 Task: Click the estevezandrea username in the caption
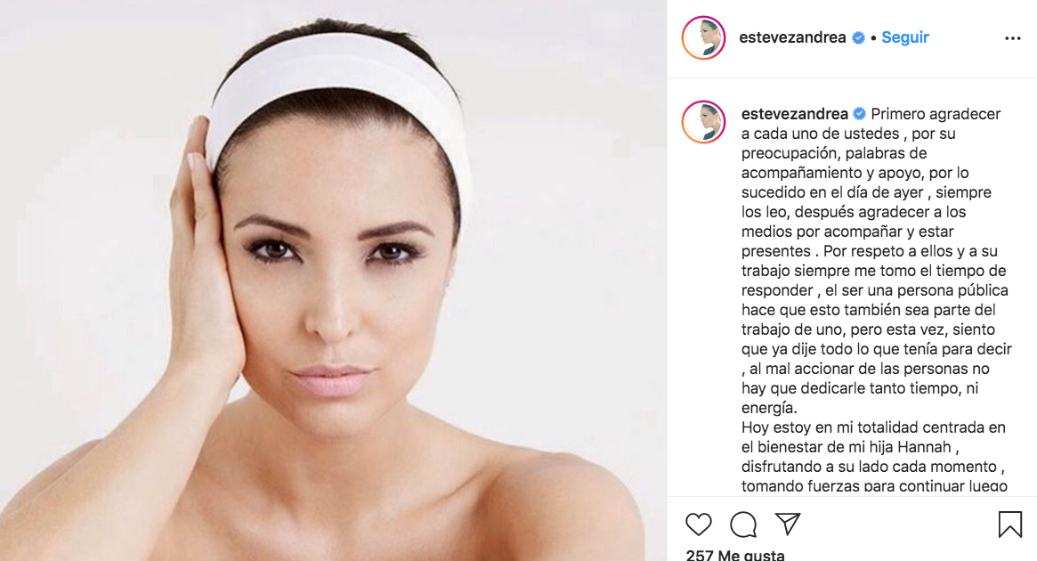pyautogui.click(x=794, y=114)
